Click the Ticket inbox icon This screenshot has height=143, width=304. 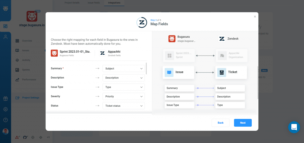click(x=221, y=72)
